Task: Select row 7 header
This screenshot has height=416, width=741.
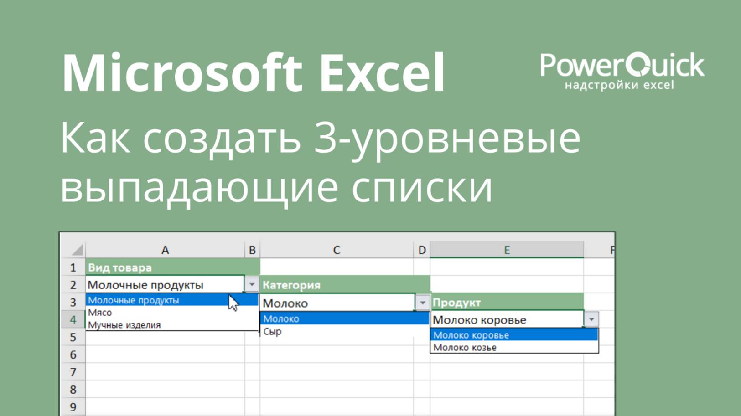Action: [x=73, y=372]
